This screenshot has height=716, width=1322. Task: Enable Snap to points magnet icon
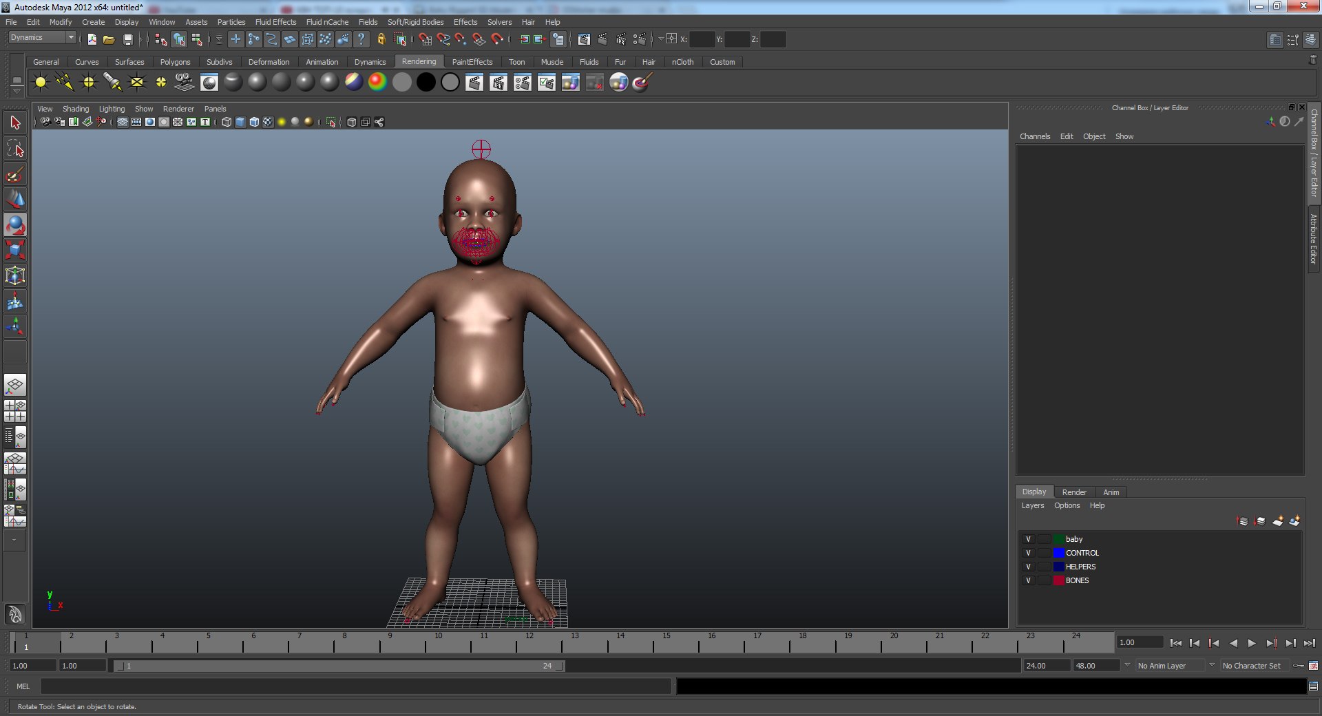[x=461, y=39]
